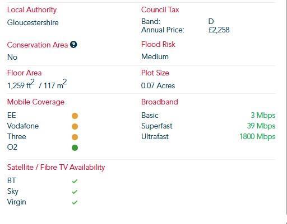Viewport: 287px width, 224px height.
Task: Click the Council Tax heading
Action: (x=160, y=9)
